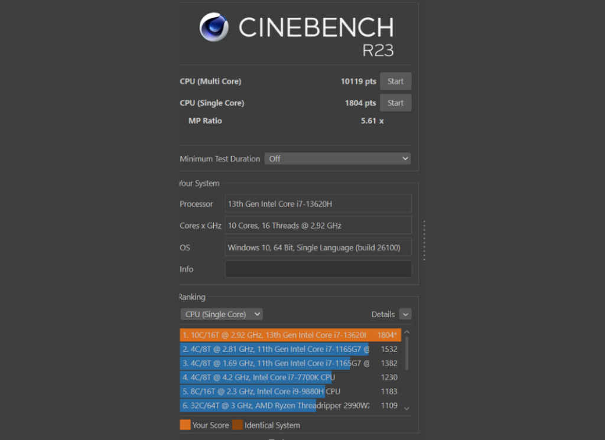The width and height of the screenshot is (605, 440).
Task: Select ranking entry 6 Ryzen Threadripper 2990WX
Action: click(x=290, y=405)
